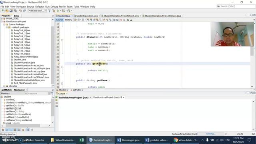Click the Student breadcrumb below editor
256x144 pixels.
pyautogui.click(x=63, y=90)
